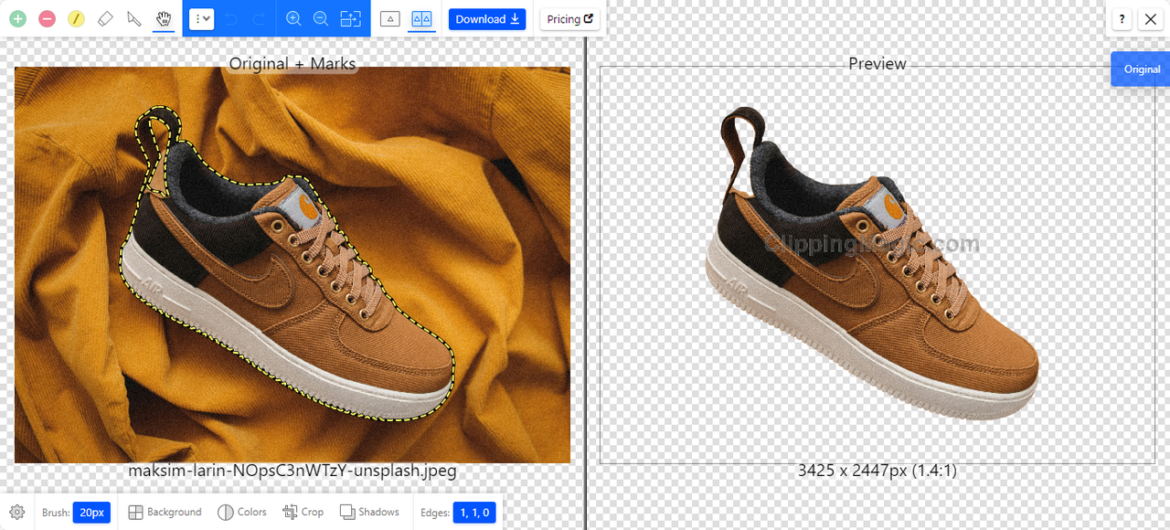Click the clipped shoe in Preview pane
This screenshot has height=530, width=1170.
[x=871, y=265]
